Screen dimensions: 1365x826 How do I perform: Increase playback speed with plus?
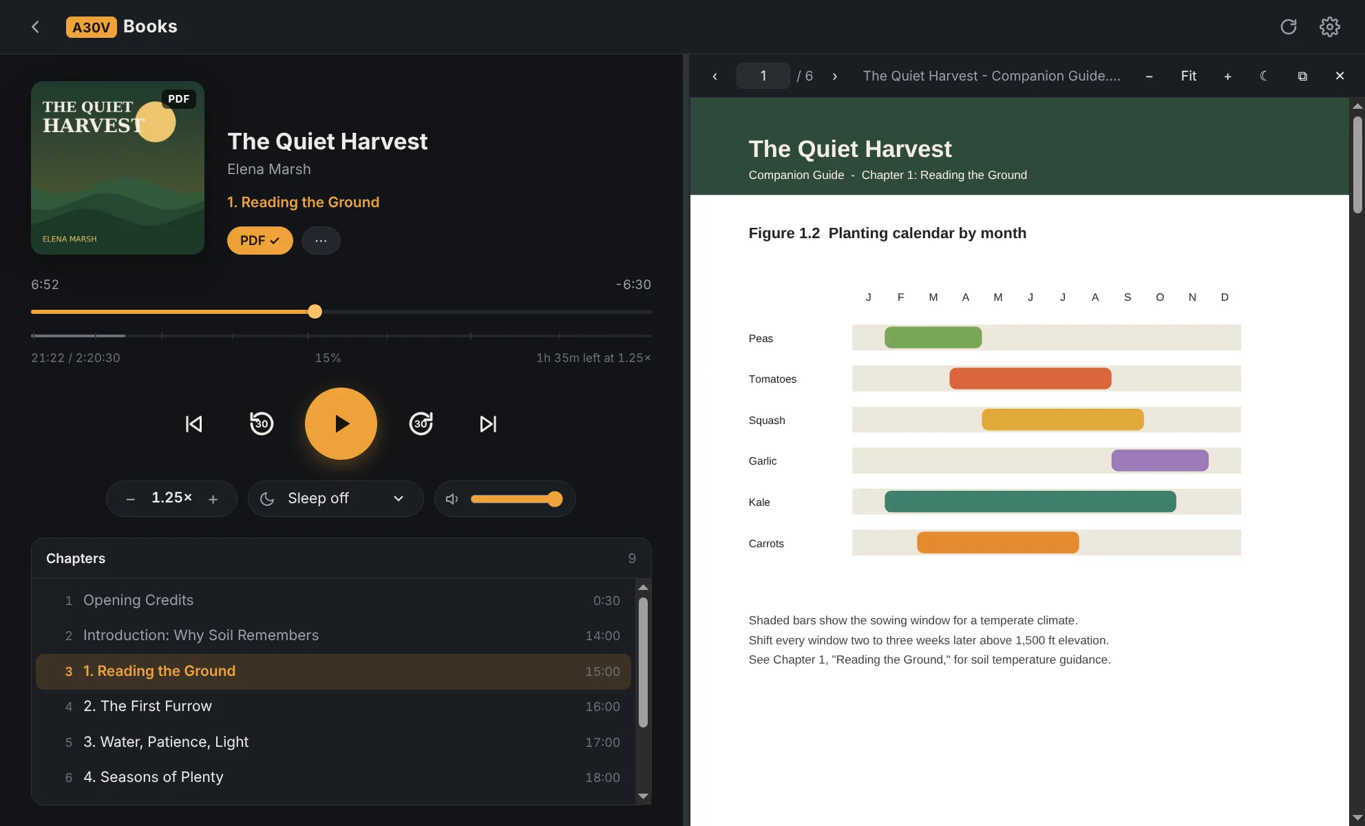[213, 499]
